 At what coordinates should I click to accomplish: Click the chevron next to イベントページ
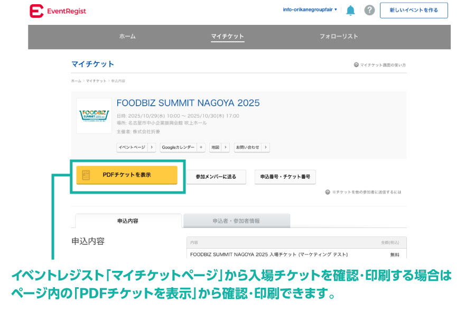click(152, 147)
